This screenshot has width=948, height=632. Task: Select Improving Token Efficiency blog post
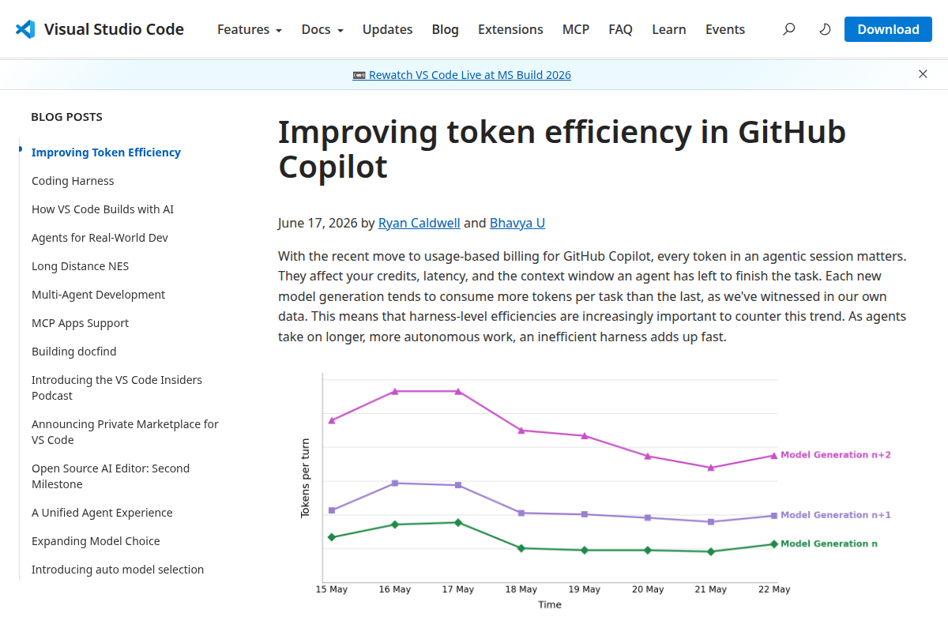[x=106, y=152]
